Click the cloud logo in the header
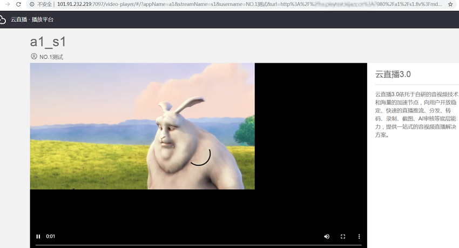The height and width of the screenshot is (248, 459). 3,19
